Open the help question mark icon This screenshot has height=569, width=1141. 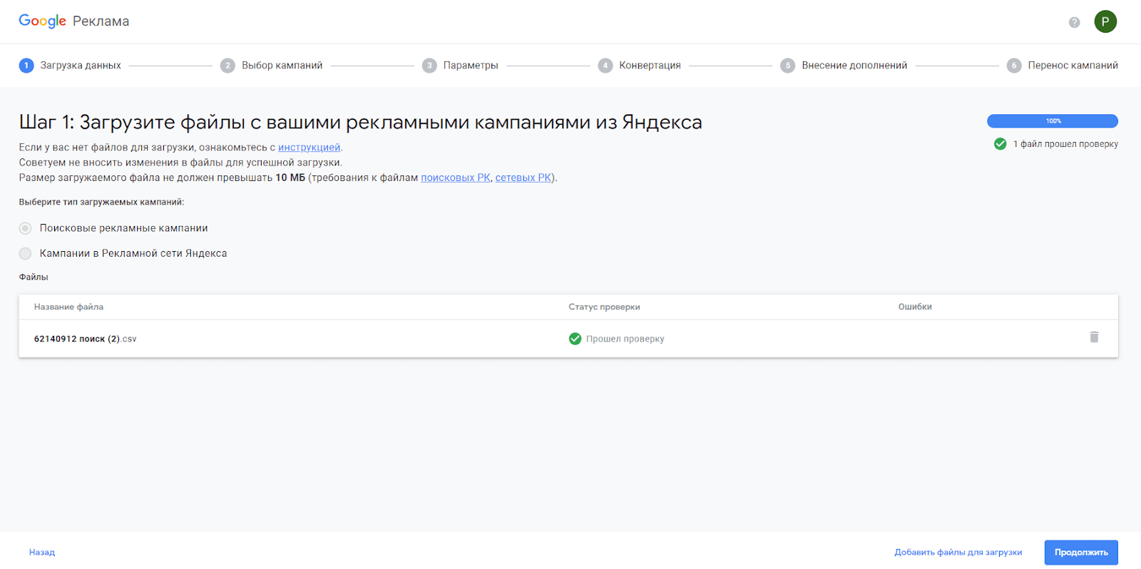[x=1074, y=22]
